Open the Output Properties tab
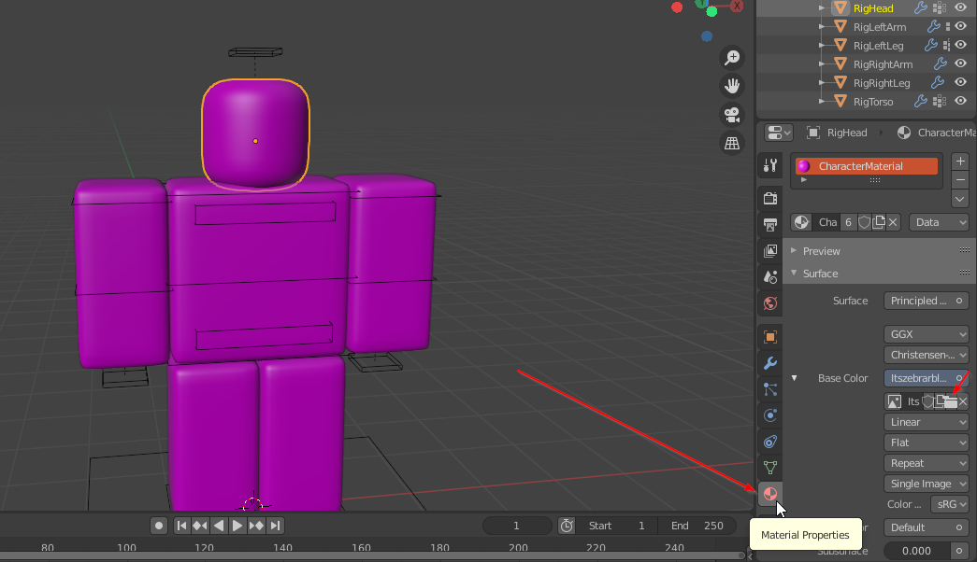The image size is (977, 562). [x=770, y=225]
